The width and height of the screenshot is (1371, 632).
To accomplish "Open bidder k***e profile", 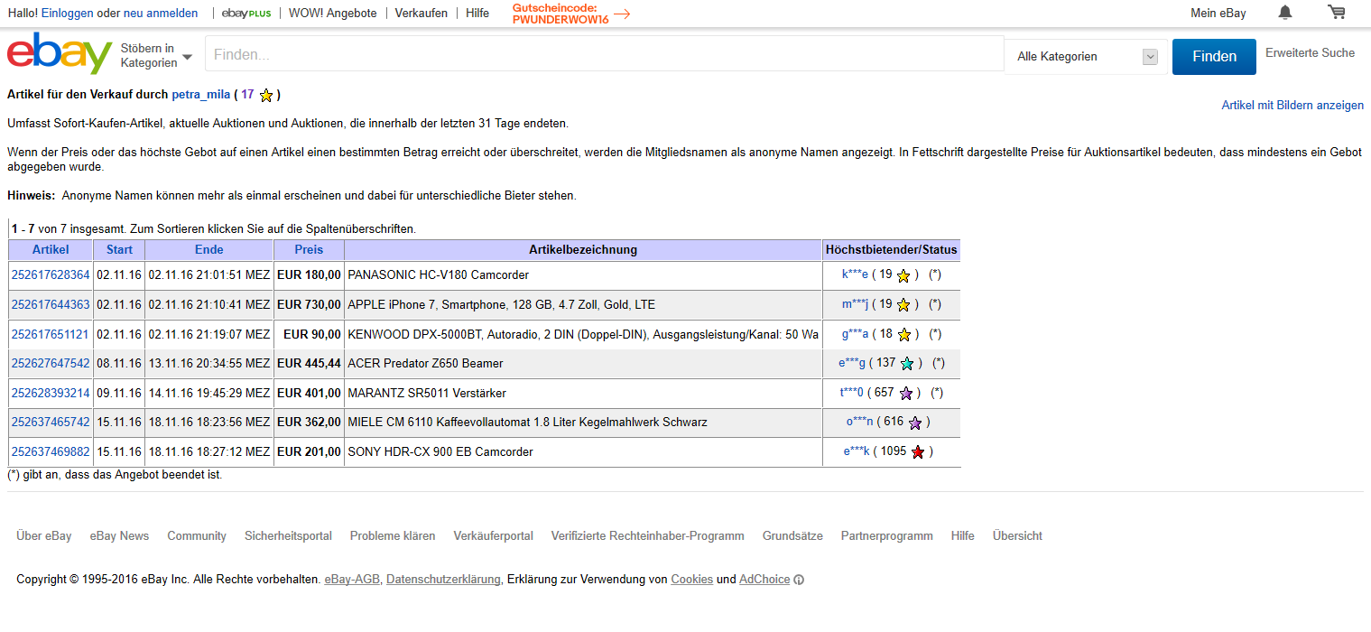I will point(855,274).
